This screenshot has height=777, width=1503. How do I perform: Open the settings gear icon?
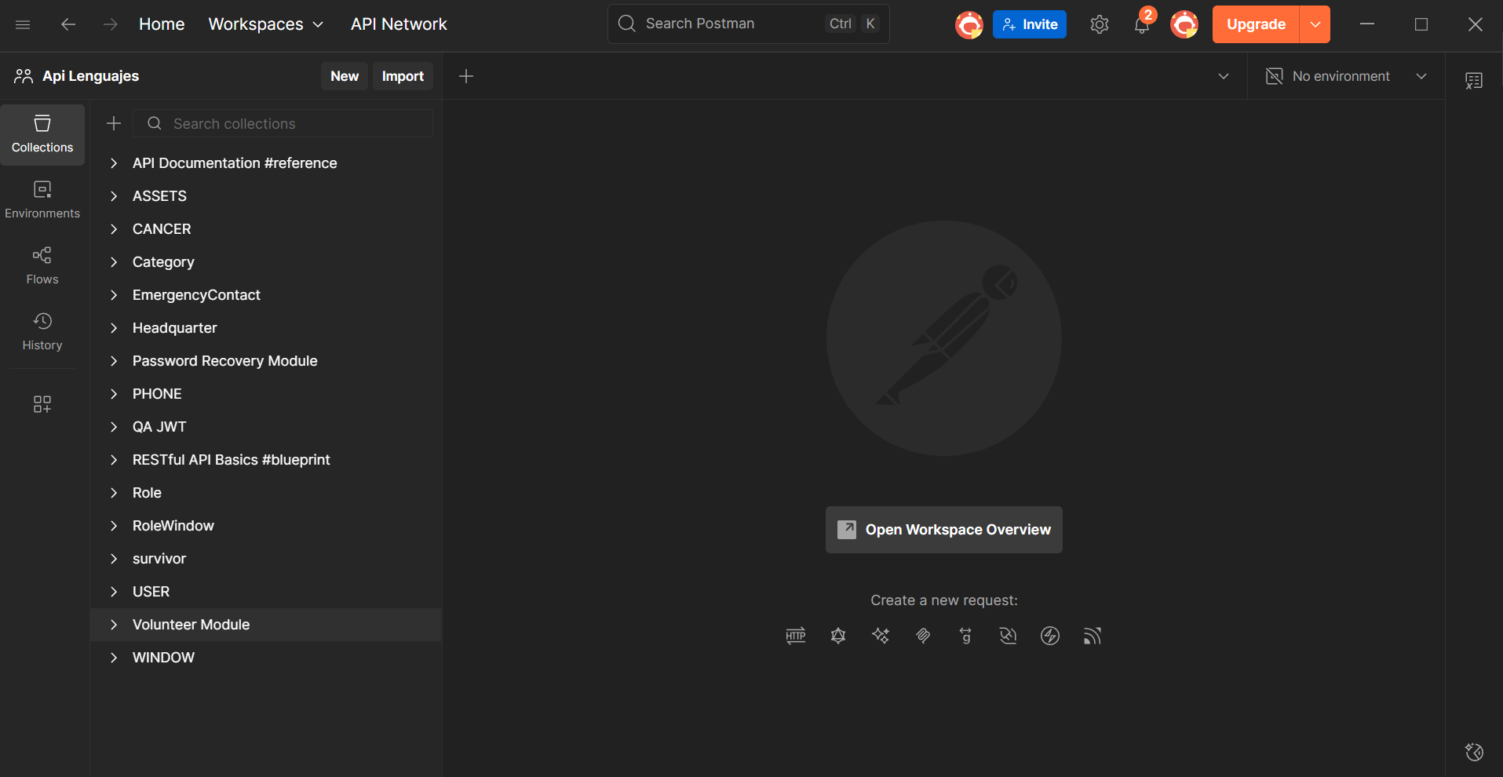pyautogui.click(x=1099, y=25)
